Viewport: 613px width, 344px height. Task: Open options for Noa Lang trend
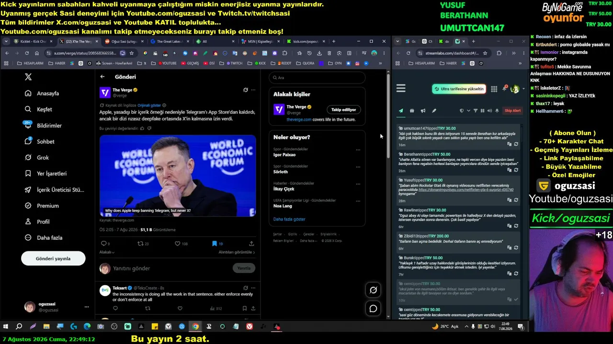358,201
